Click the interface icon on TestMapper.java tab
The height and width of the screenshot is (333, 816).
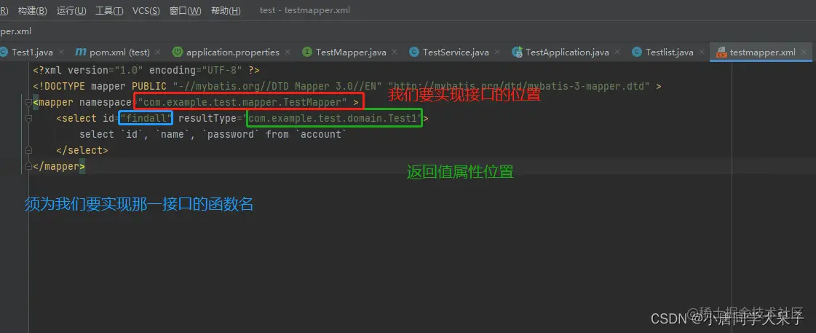pos(308,52)
